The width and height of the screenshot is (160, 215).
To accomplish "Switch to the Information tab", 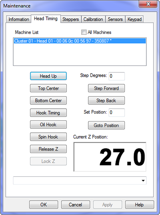I will (19, 19).
